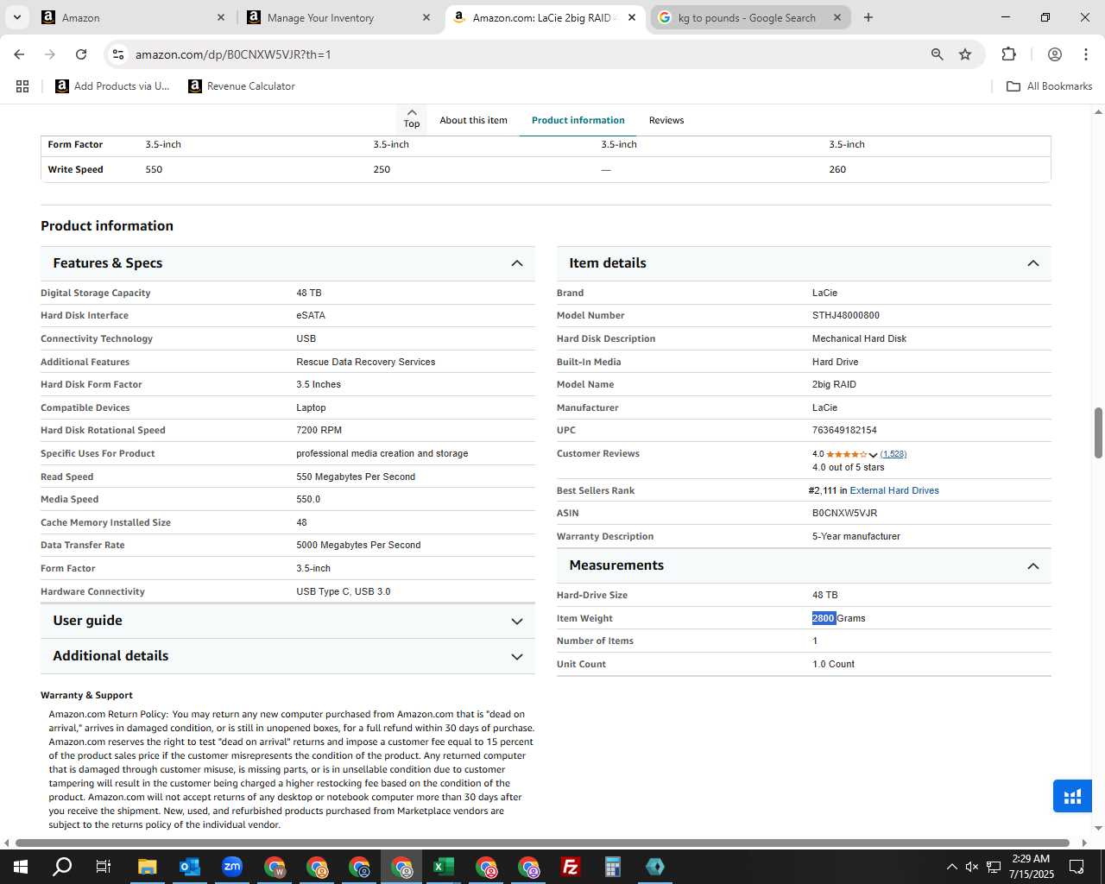Viewport: 1105px width, 884px height.
Task: Click 'USB Type C, USB 3.0' value
Action: pyautogui.click(x=343, y=591)
